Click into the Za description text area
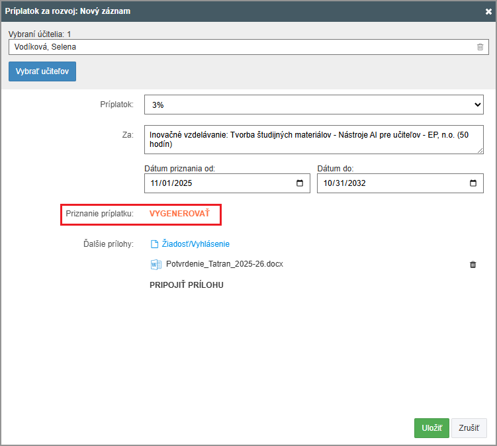 [x=314, y=139]
